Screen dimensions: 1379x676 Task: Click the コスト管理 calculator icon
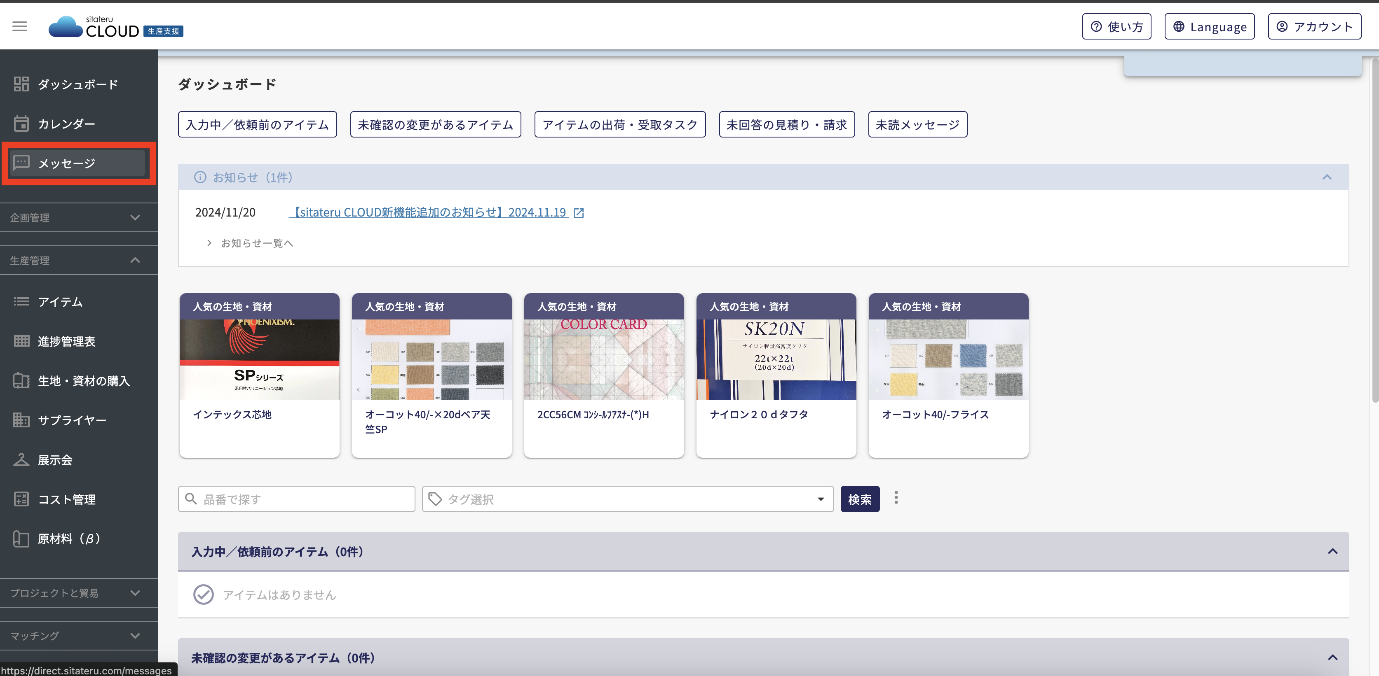21,499
